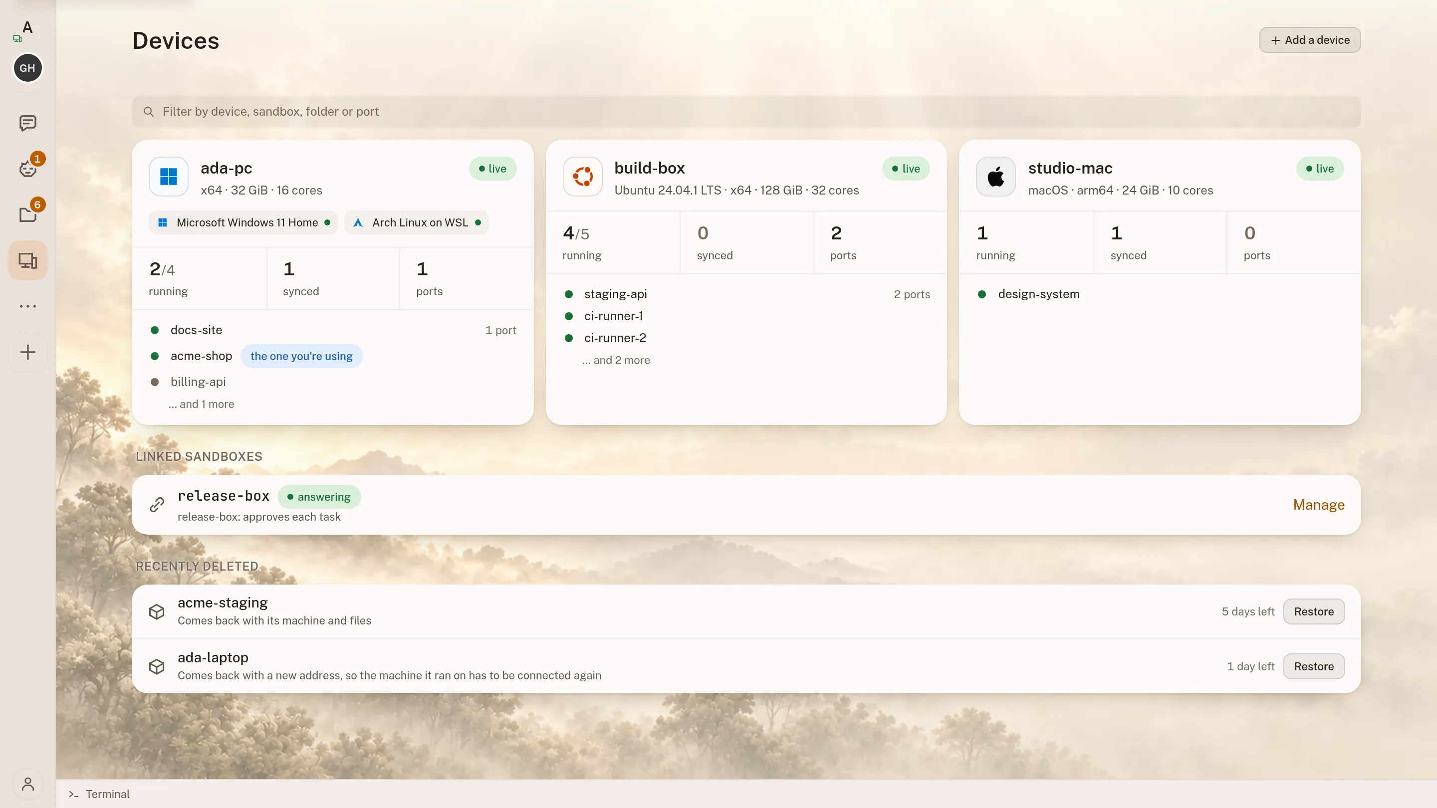Click the search magnifier icon in filter bar
This screenshot has width=1437, height=808.
(x=148, y=112)
